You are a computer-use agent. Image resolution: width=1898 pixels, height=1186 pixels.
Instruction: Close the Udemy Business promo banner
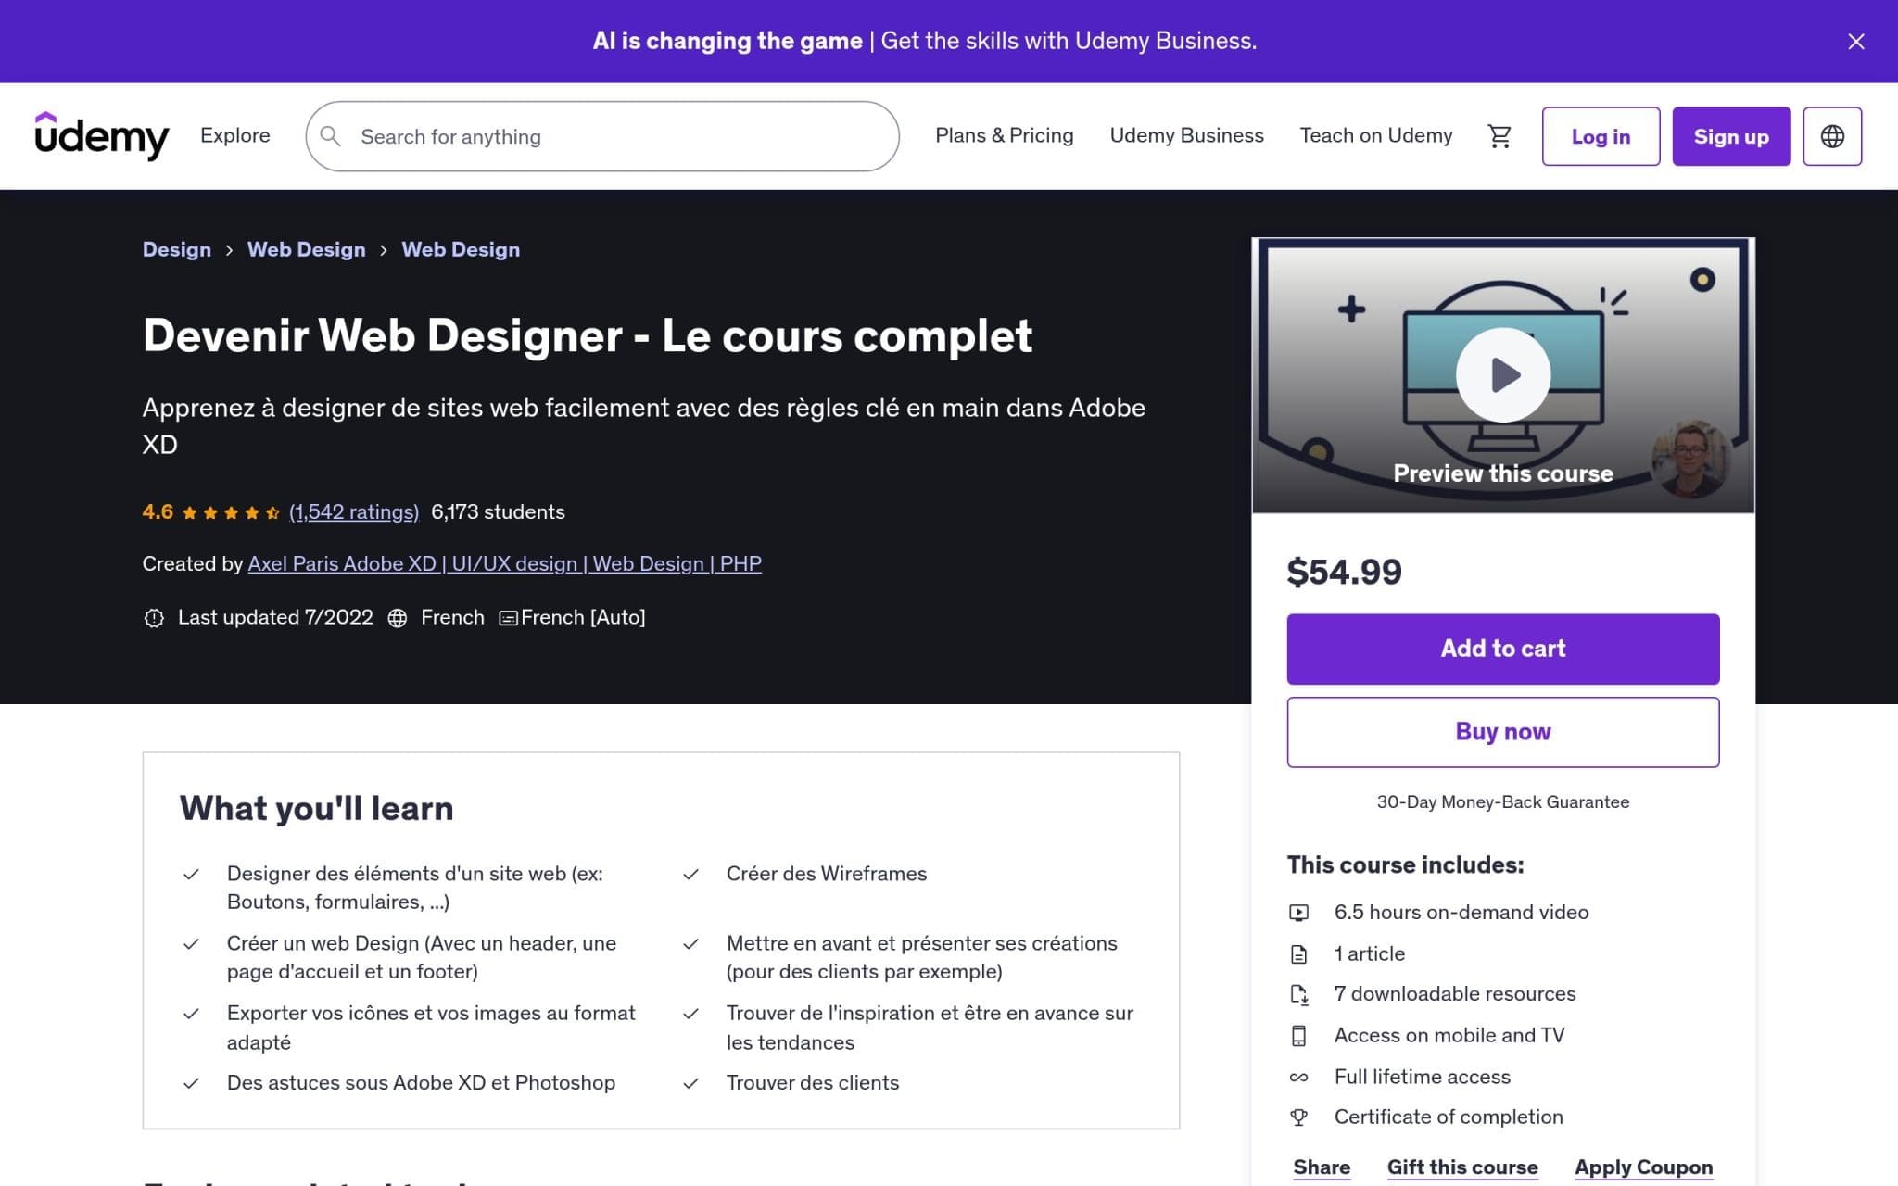click(x=1855, y=42)
